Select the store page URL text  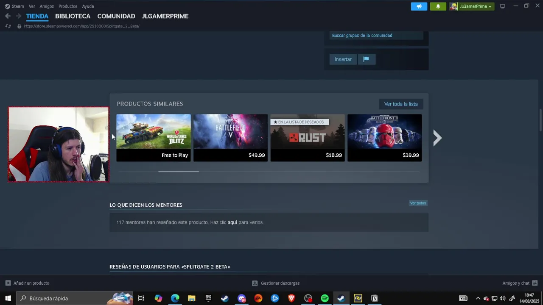coord(81,26)
